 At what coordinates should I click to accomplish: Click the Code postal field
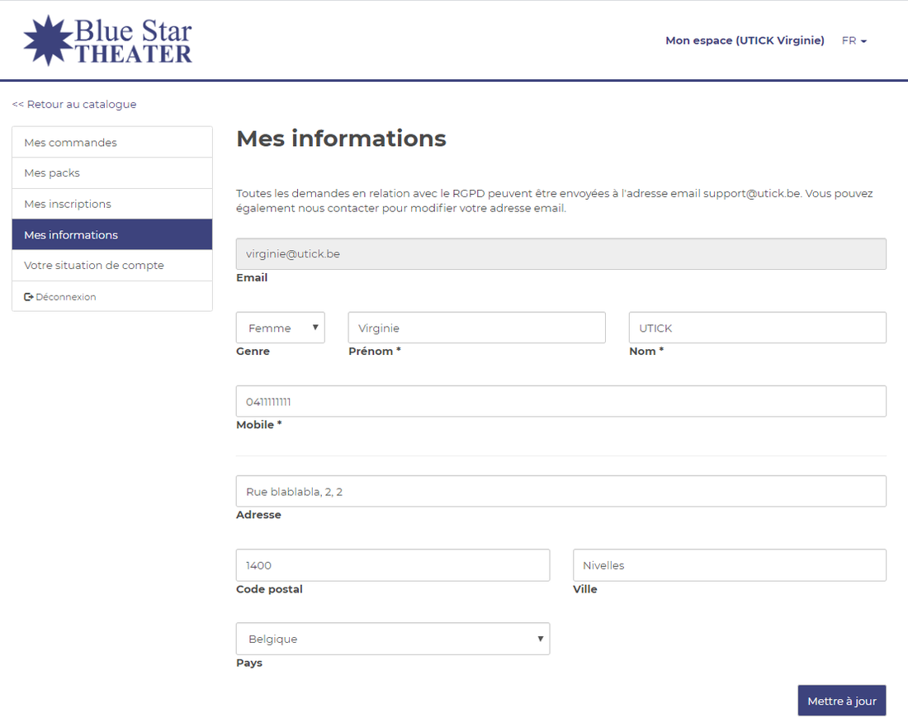click(393, 565)
